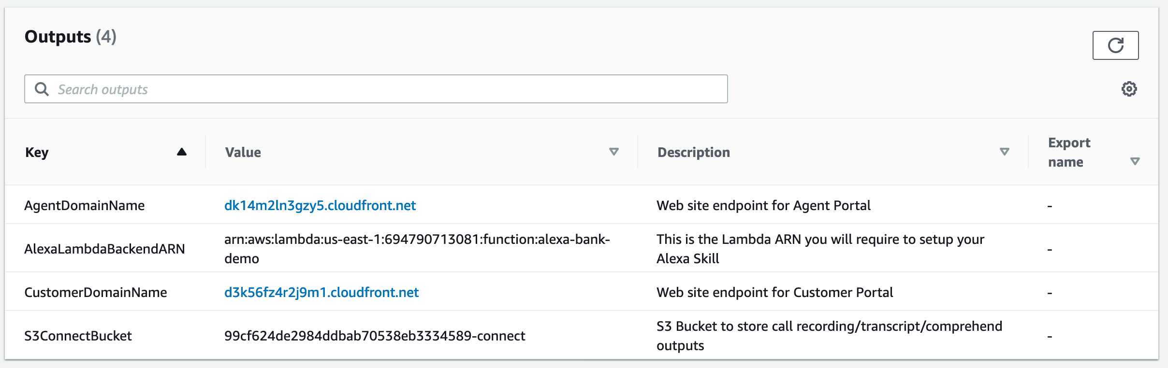
Task: Select the AlexaLambdaBackendARN key cell
Action: [104, 249]
